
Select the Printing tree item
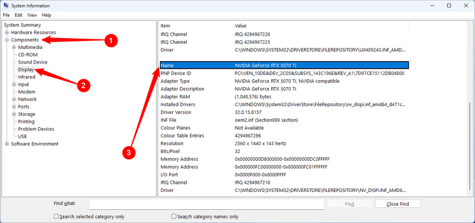pos(26,122)
